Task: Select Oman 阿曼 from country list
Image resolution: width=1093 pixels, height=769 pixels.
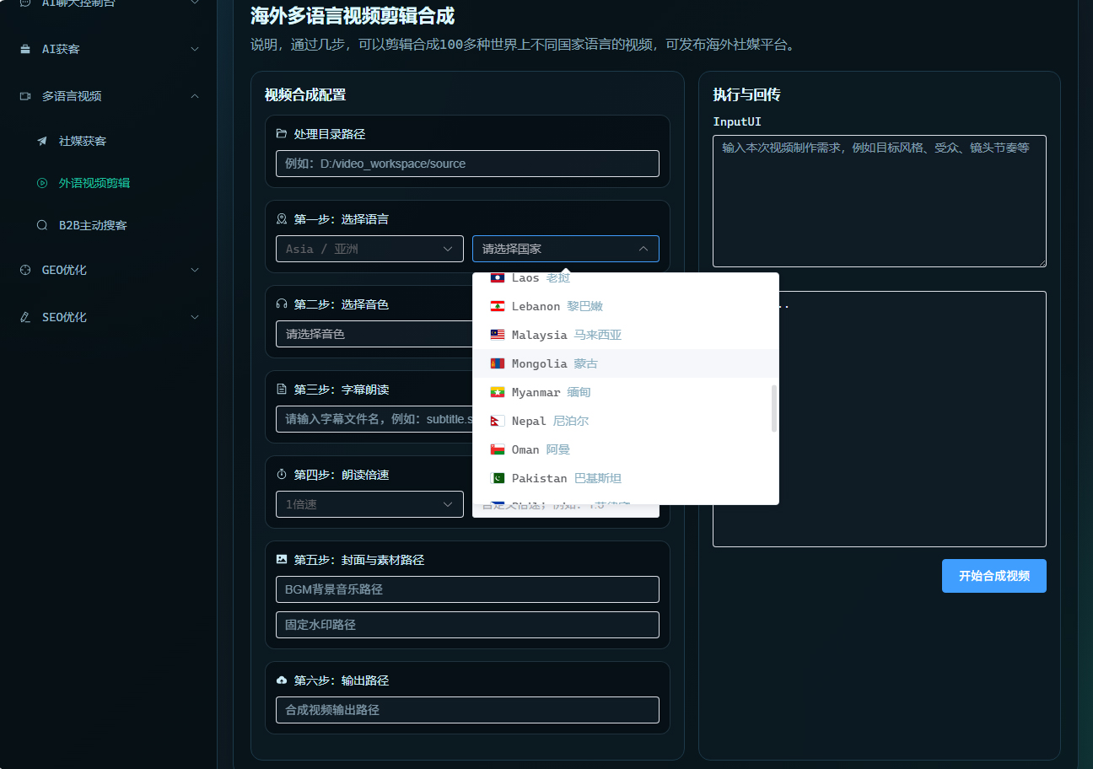Action: tap(625, 449)
